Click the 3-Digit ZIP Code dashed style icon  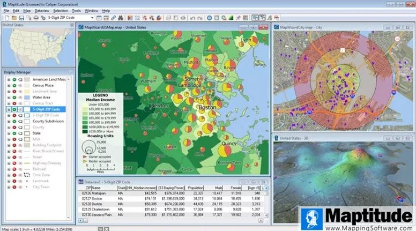[27, 115]
